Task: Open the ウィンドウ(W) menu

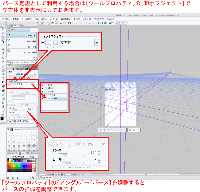Action: (99, 19)
